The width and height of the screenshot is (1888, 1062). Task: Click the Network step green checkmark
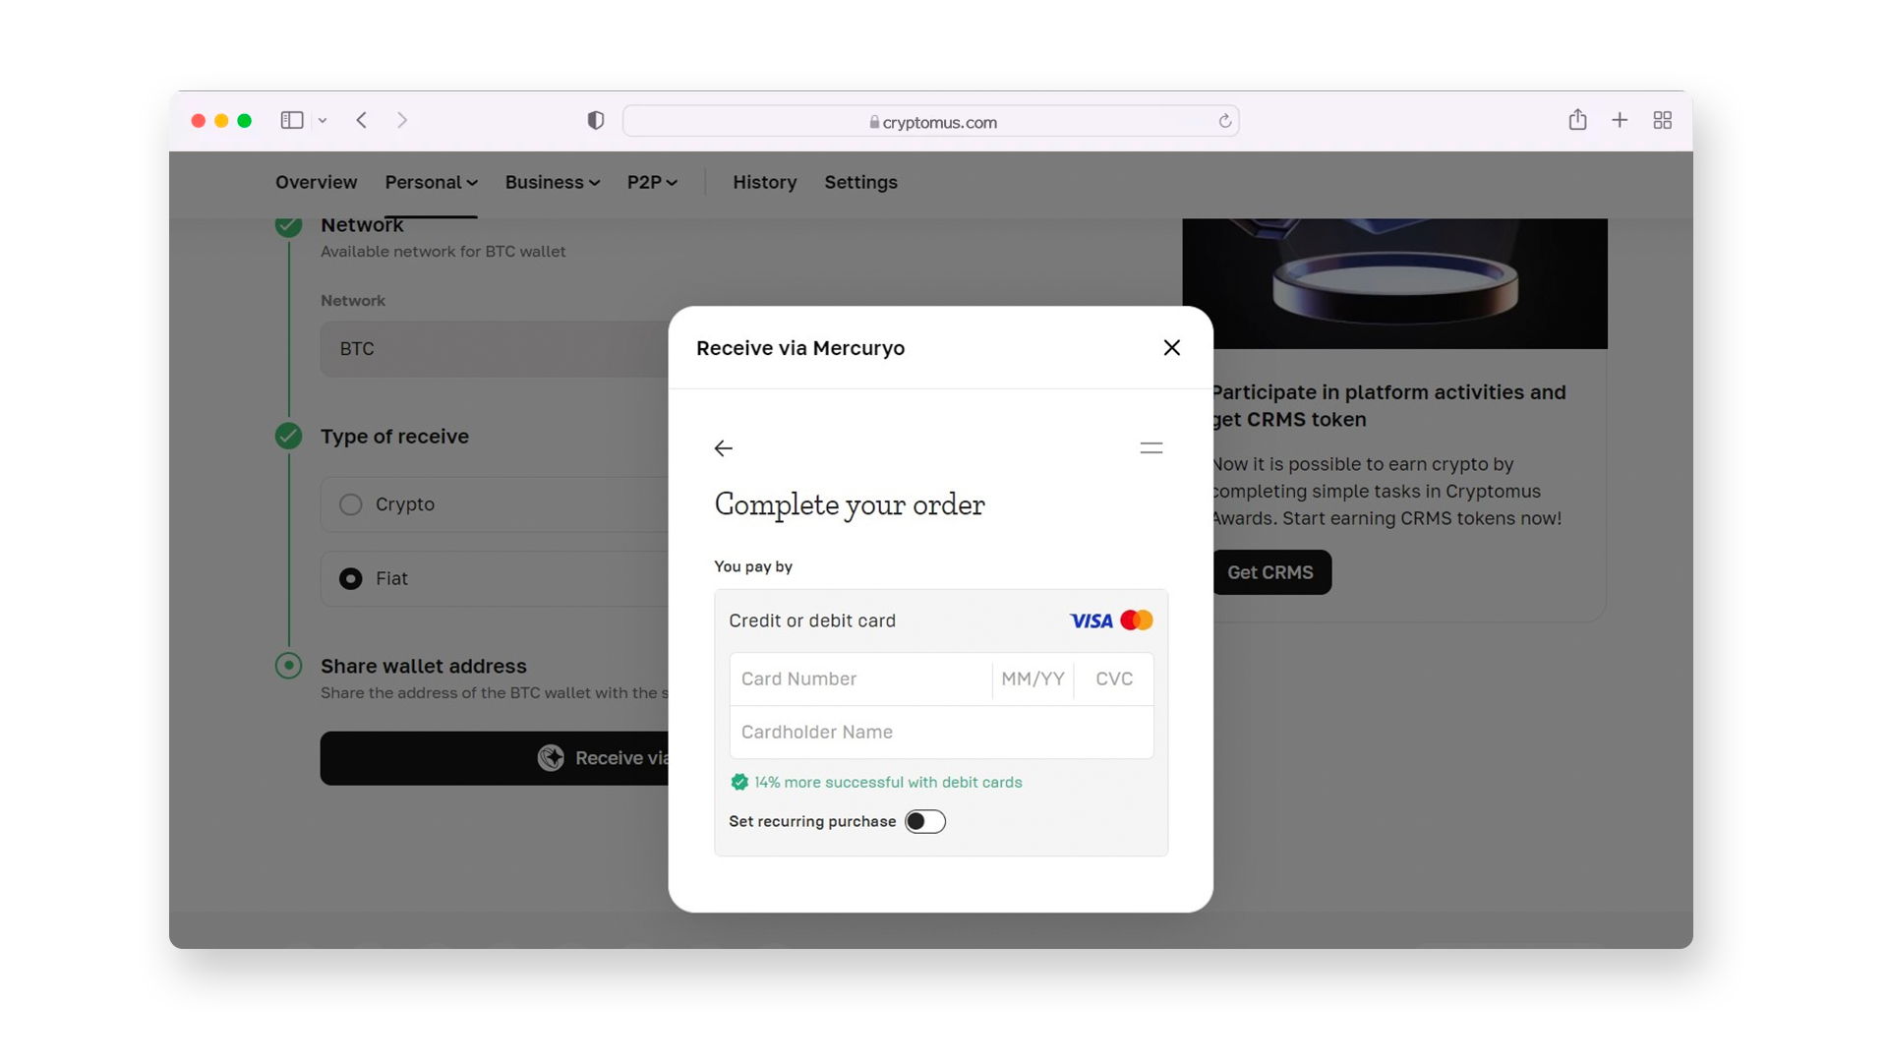288,226
